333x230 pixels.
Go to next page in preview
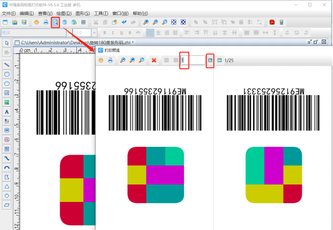(210, 60)
